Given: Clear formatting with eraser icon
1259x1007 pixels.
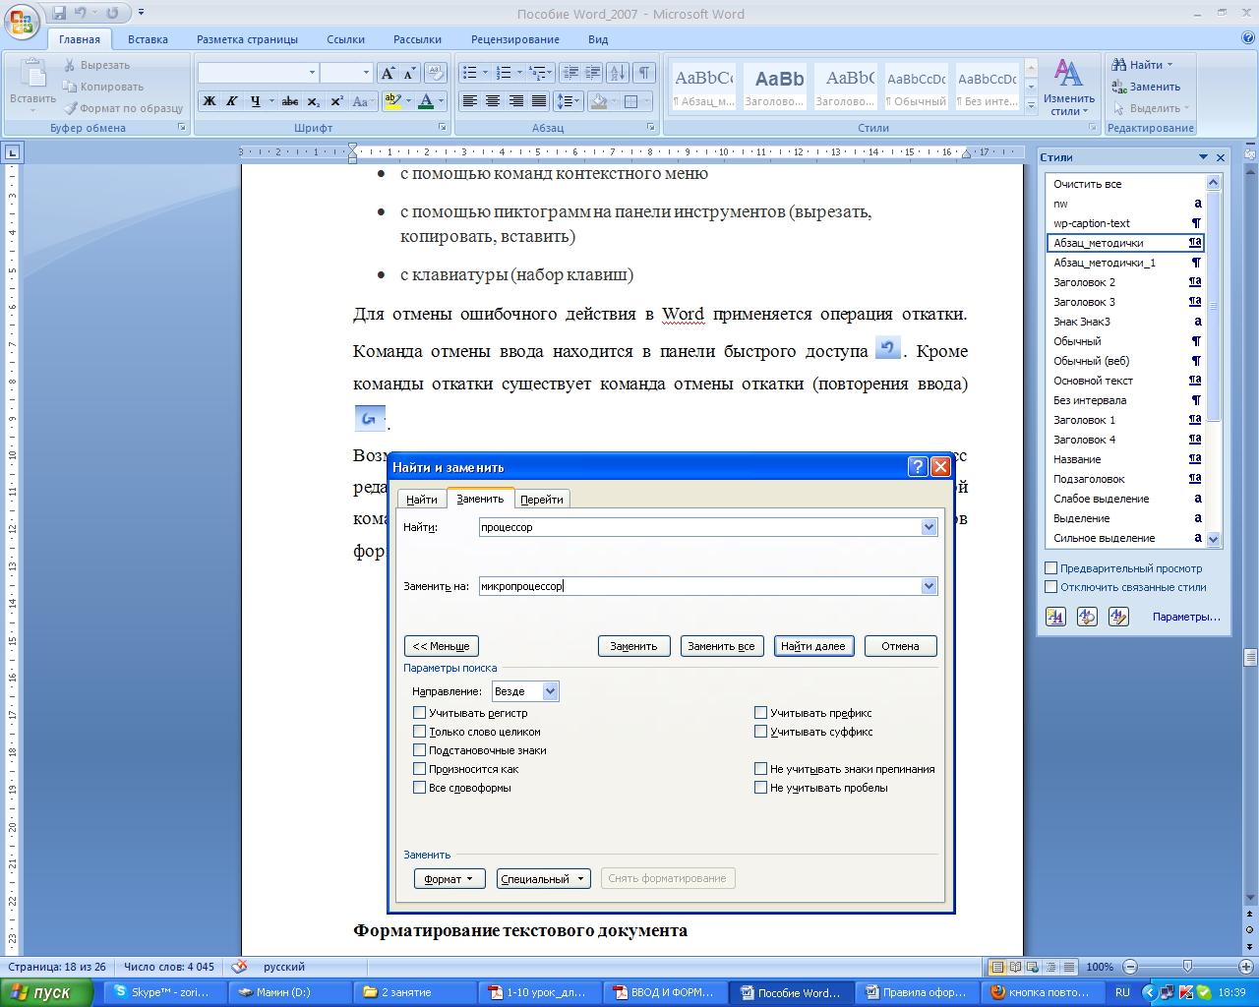Looking at the screenshot, I should click(x=437, y=73).
